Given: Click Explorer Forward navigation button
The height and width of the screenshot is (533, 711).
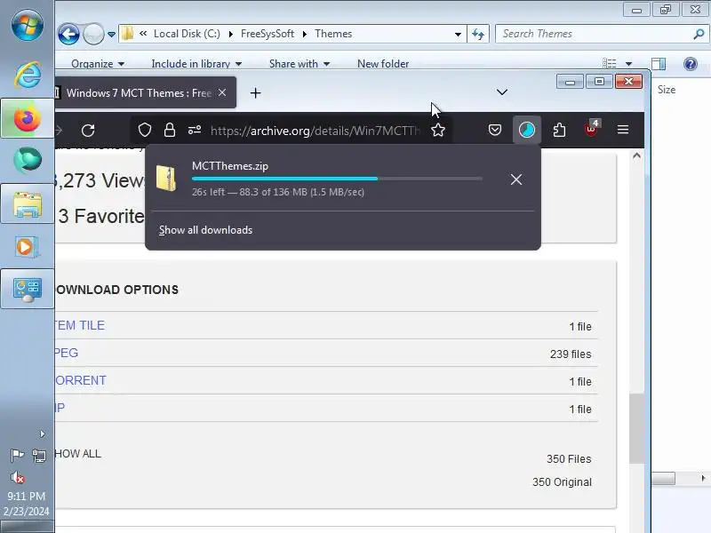Looking at the screenshot, I should pyautogui.click(x=93, y=34).
